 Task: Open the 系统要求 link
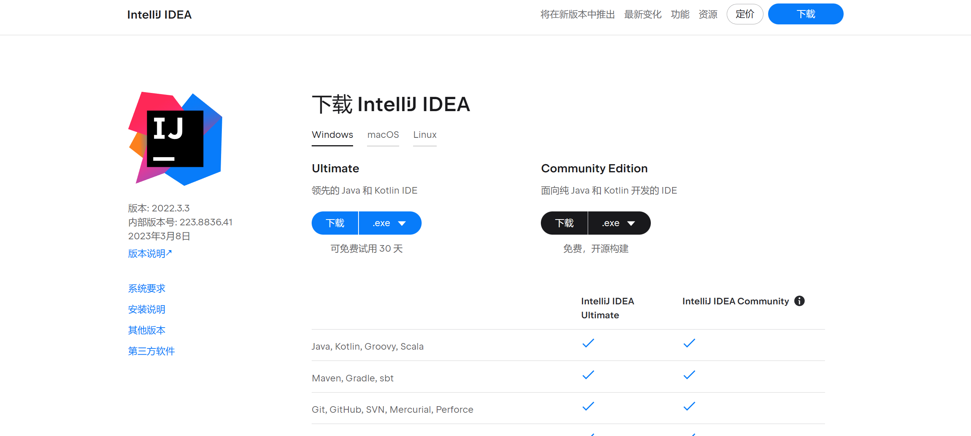[x=147, y=288]
